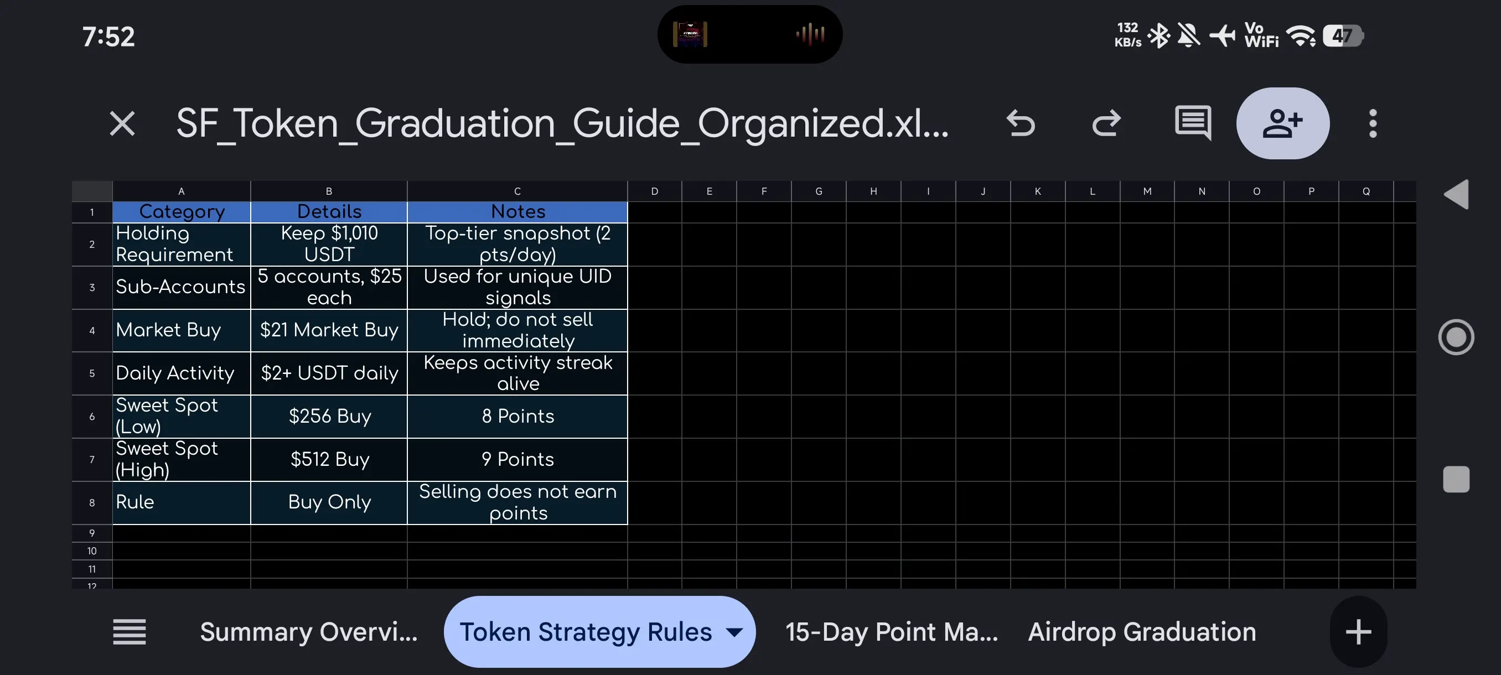The image size is (1501, 675).
Task: Expand the Token Strategy Rules tab dropdown arrow
Action: [735, 632]
